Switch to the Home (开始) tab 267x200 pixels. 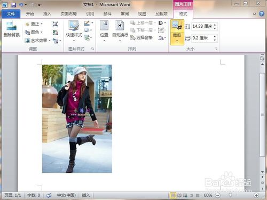click(x=30, y=14)
